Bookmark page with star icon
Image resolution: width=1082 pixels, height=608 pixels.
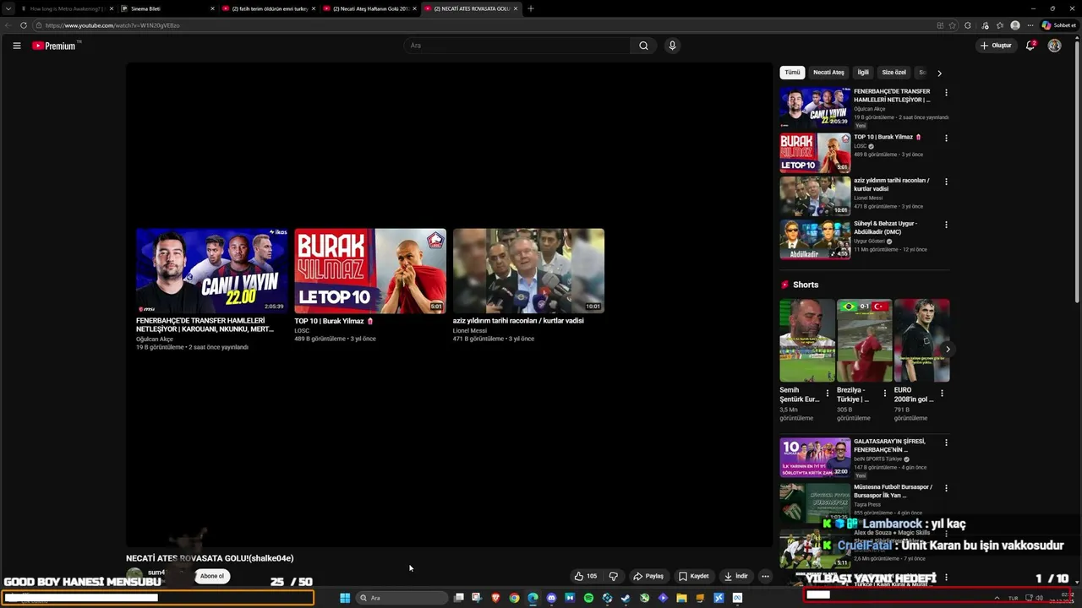click(953, 25)
